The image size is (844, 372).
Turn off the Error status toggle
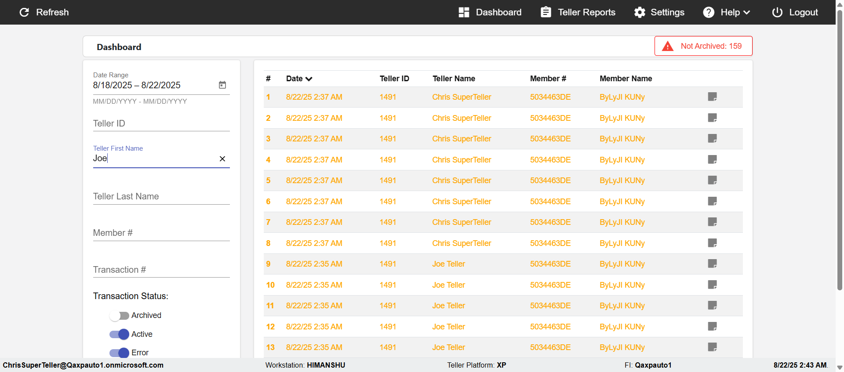coord(119,353)
